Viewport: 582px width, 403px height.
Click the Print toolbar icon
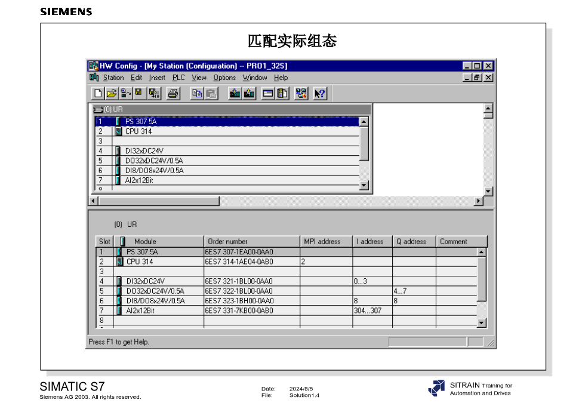tap(173, 93)
